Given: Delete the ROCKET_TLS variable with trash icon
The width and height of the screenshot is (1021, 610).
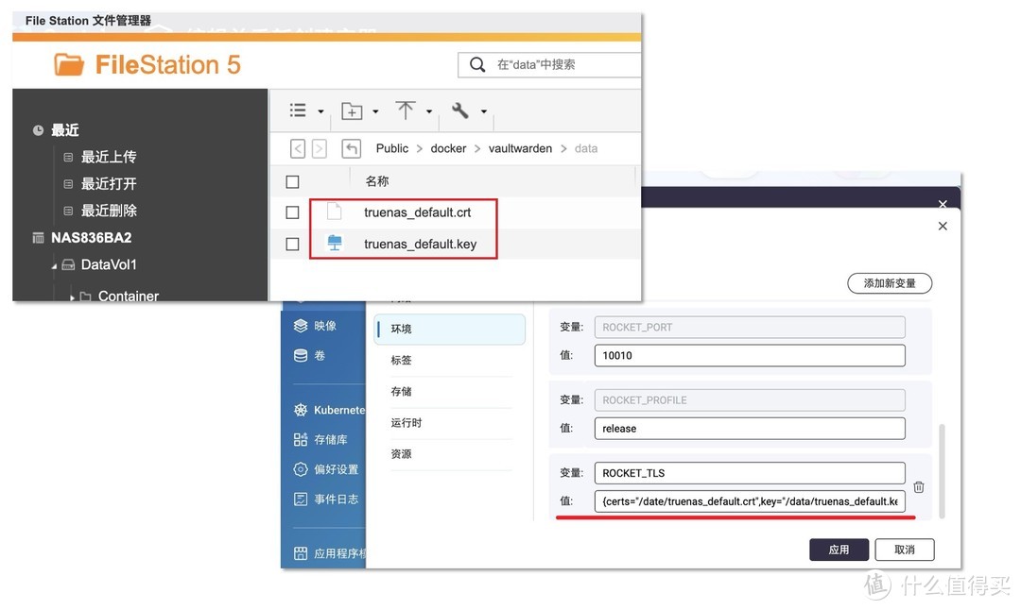Looking at the screenshot, I should pos(919,487).
